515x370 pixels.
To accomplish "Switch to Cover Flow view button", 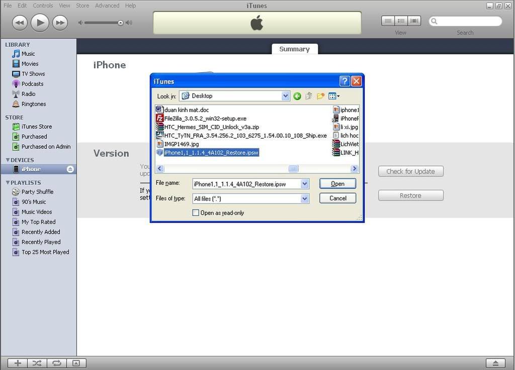I will (x=414, y=21).
